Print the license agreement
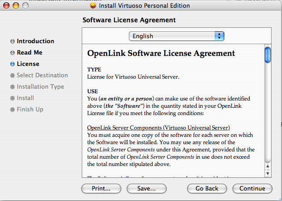 (x=101, y=188)
